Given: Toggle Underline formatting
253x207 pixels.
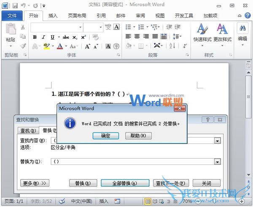Looking at the screenshot, I should 52,37.
